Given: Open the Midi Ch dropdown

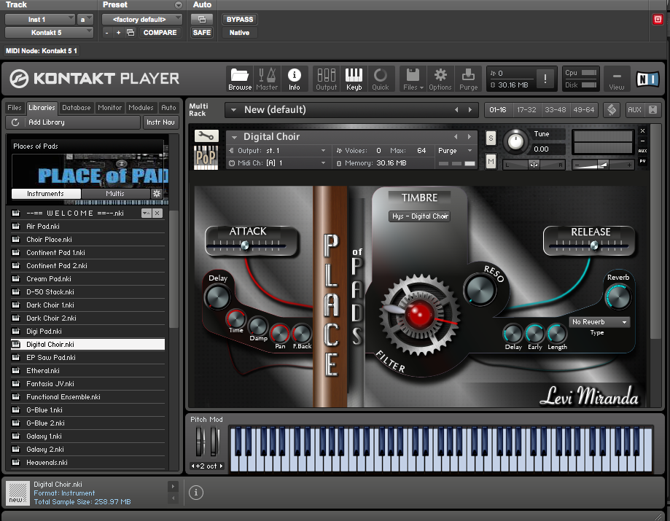Looking at the screenshot, I should (278, 163).
